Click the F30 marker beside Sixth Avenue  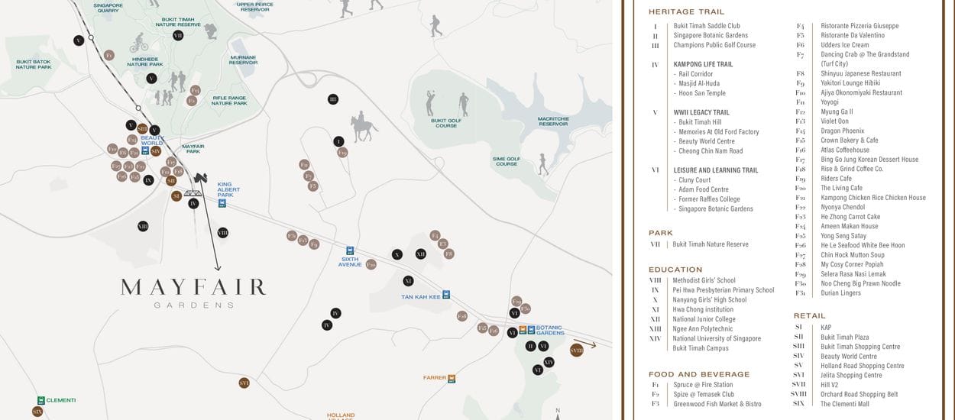(x=371, y=264)
